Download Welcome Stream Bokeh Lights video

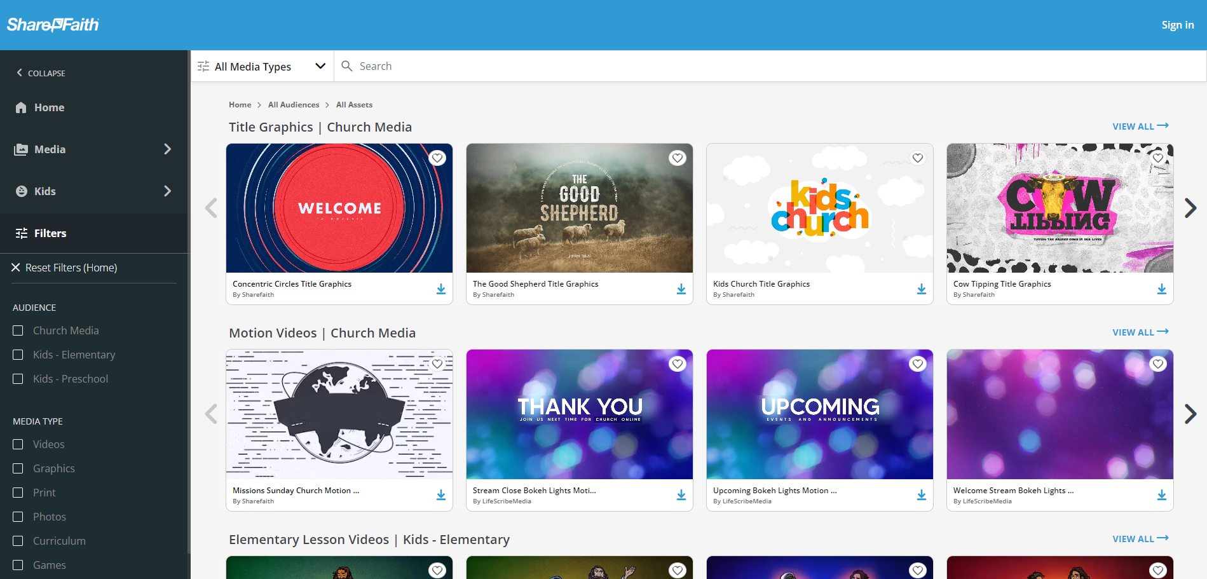[x=1162, y=495]
